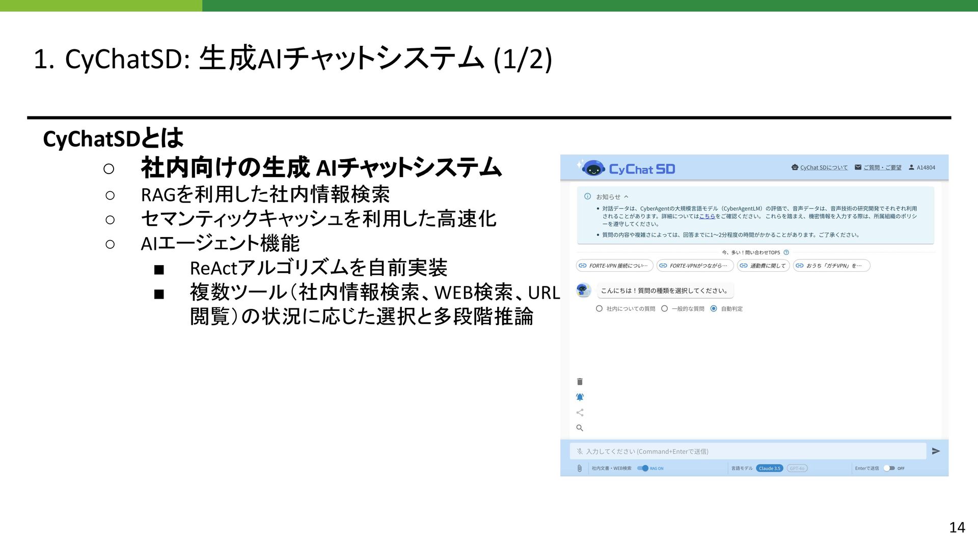Click the magnifier search icon in sidebar
Viewport: 978px width, 550px height.
580,428
